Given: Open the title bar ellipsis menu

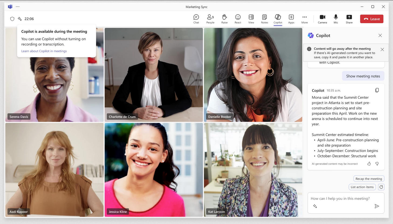Looking at the screenshot, I should pos(18,7).
